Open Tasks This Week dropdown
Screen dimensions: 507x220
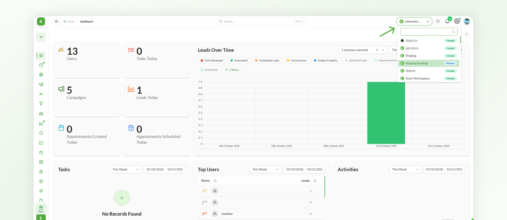pyautogui.click(x=126, y=169)
